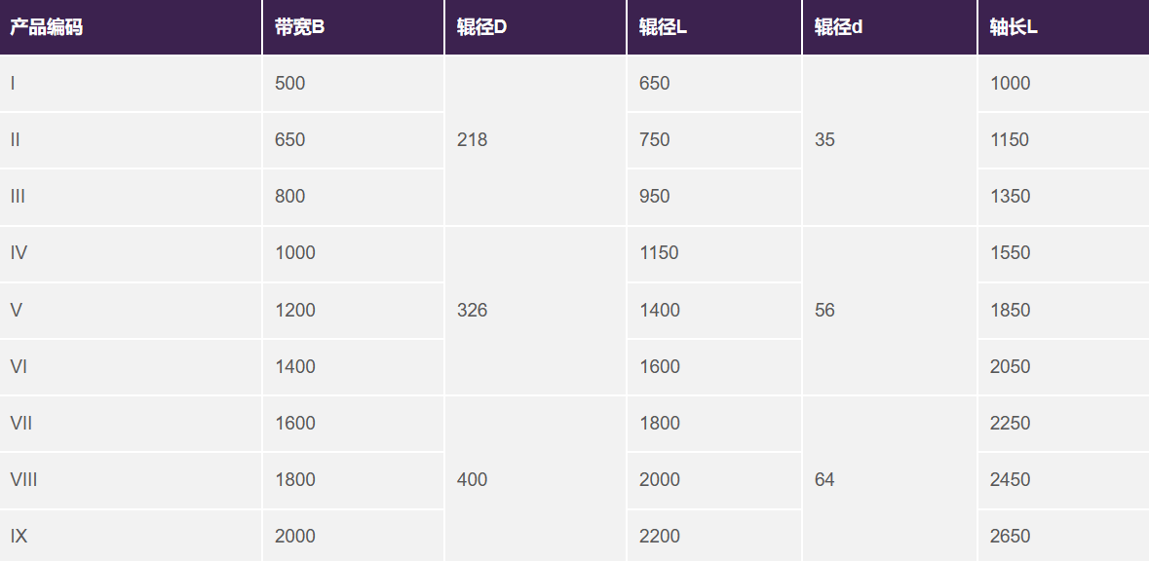Click the merged 辊径D cell 326
The height and width of the screenshot is (561, 1149).
[536, 311]
